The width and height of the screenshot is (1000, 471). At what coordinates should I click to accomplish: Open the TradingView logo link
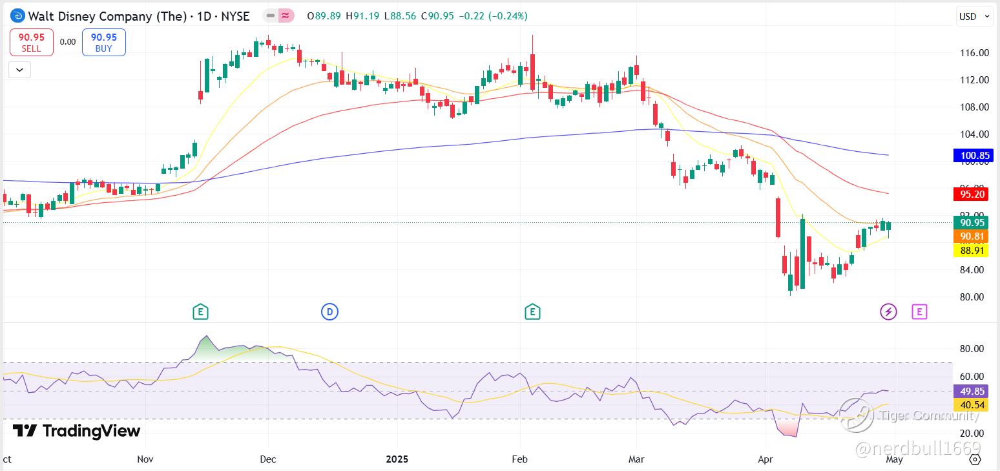pos(76,431)
